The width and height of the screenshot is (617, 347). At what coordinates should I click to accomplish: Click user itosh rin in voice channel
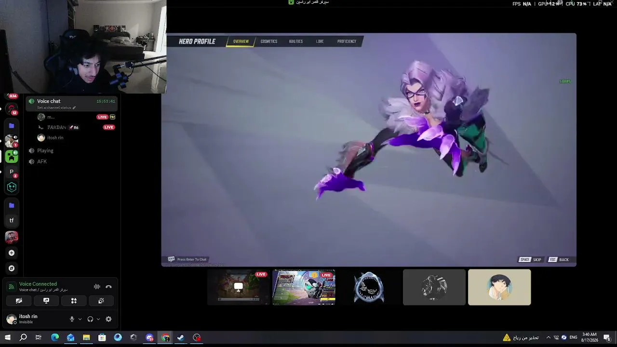click(55, 138)
